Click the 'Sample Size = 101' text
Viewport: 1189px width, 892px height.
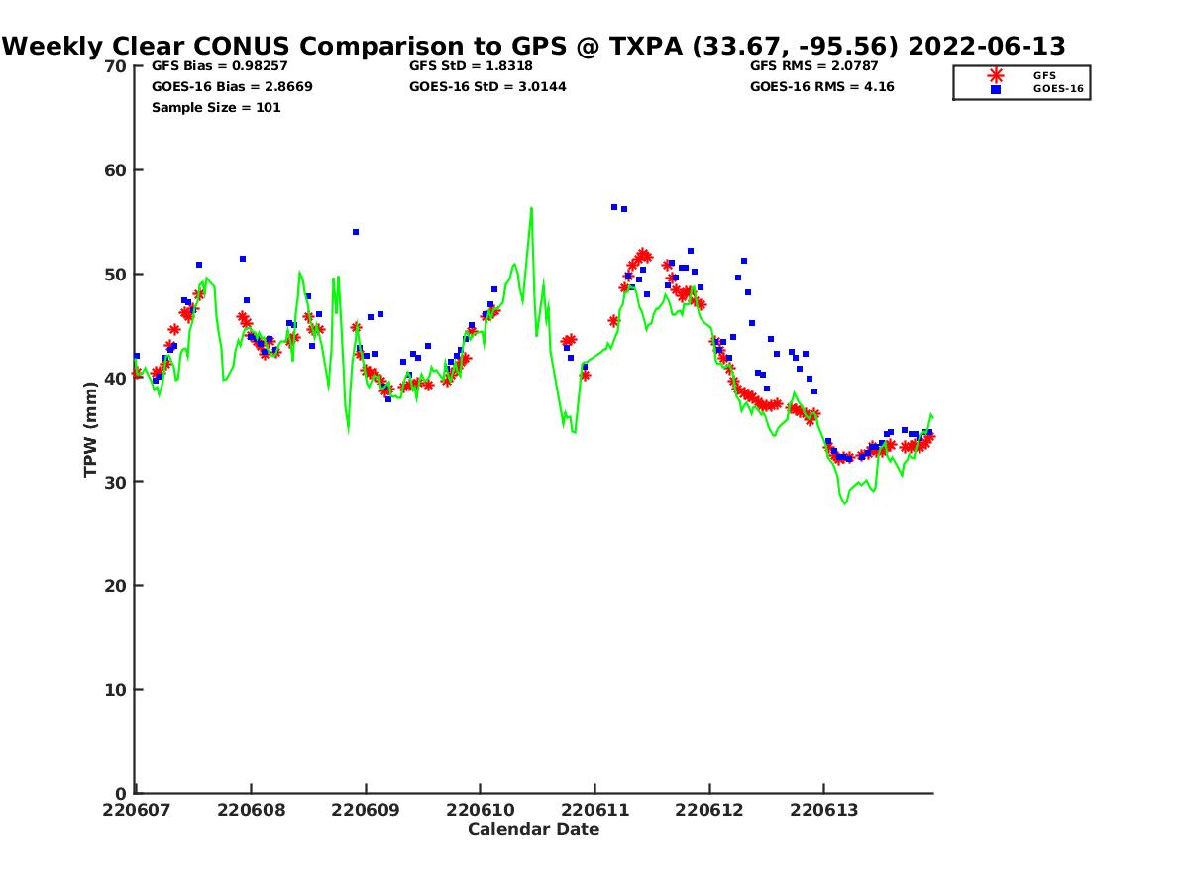pyautogui.click(x=216, y=108)
